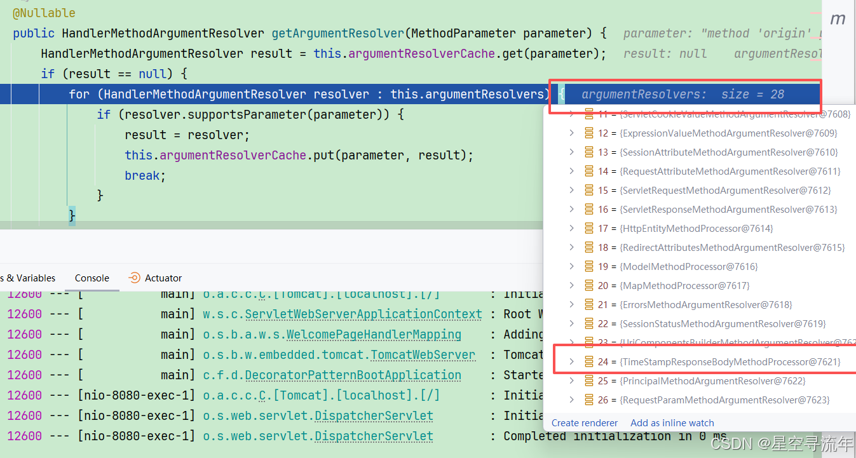Click the 'if (result == null)' condition line

tap(114, 74)
